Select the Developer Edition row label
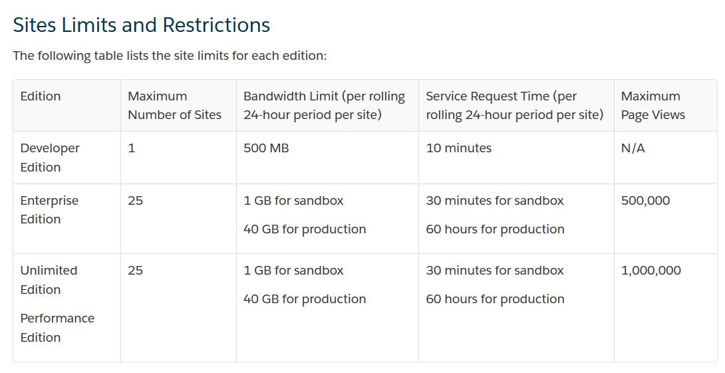The image size is (725, 373). [x=50, y=158]
